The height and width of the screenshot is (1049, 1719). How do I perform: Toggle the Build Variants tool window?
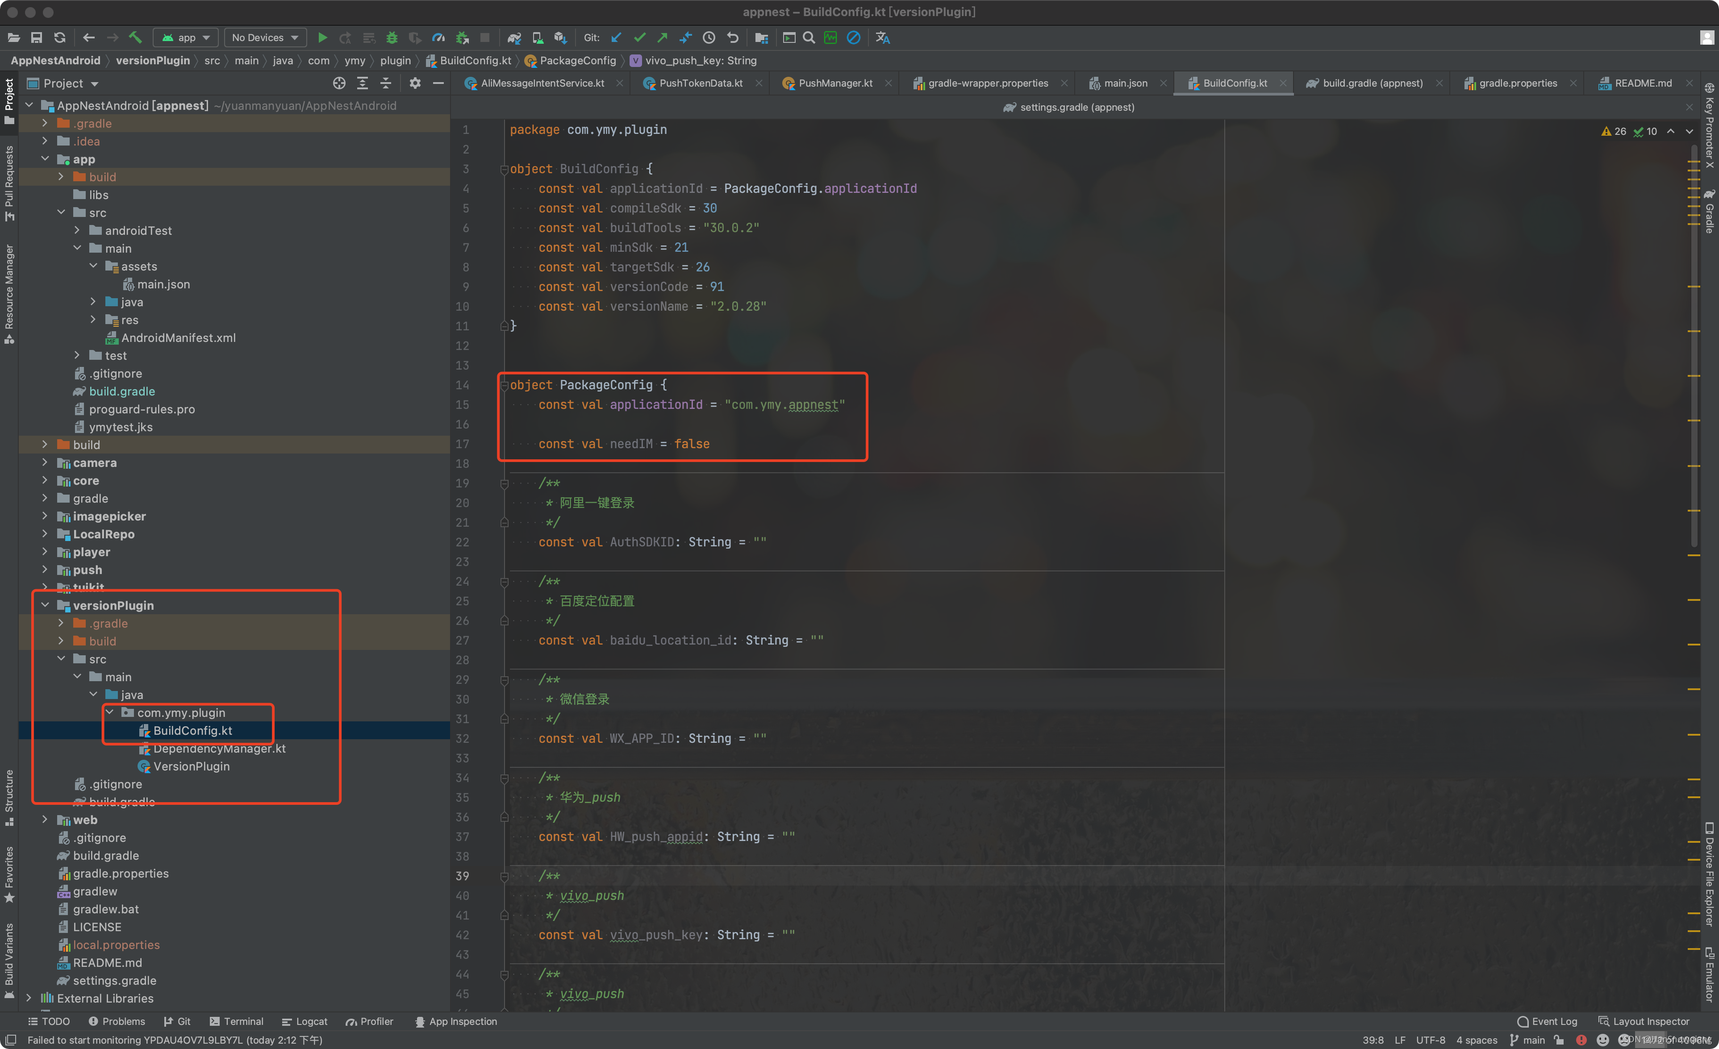tap(9, 960)
